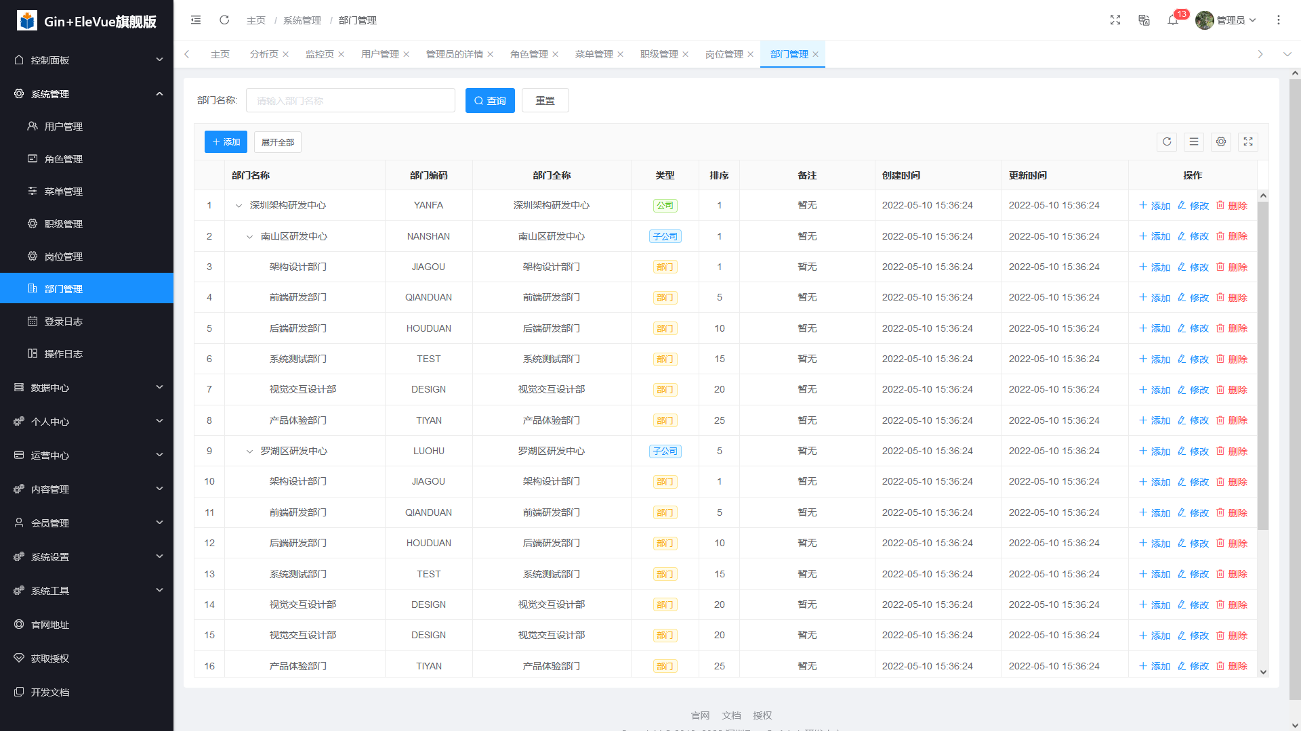This screenshot has height=731, width=1301.
Task: Collapse the 罗湖区研发中心 row
Action: point(249,451)
